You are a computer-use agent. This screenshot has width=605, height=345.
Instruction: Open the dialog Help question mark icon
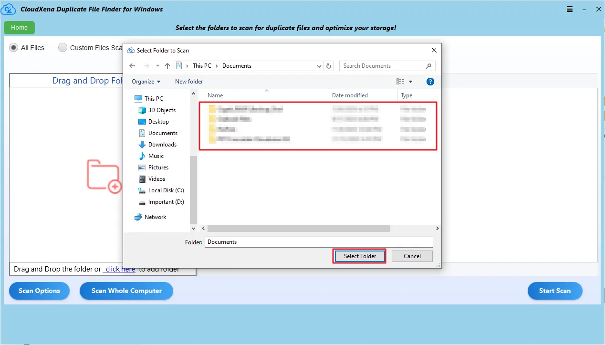coord(430,82)
